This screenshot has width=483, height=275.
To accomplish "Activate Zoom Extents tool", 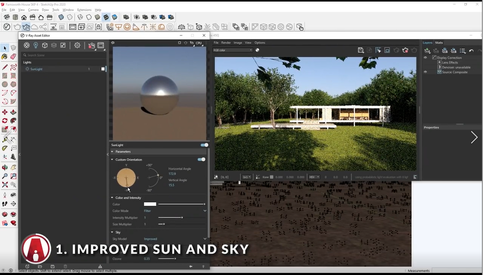I will click(x=5, y=185).
